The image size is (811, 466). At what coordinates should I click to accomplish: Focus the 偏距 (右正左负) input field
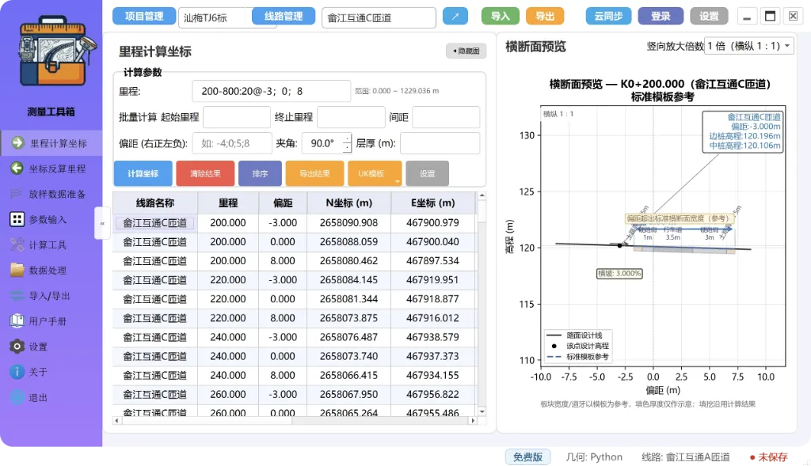click(232, 143)
